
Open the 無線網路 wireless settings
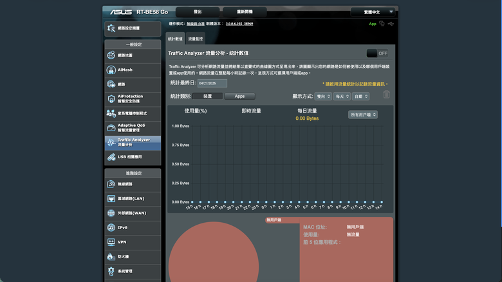133,184
